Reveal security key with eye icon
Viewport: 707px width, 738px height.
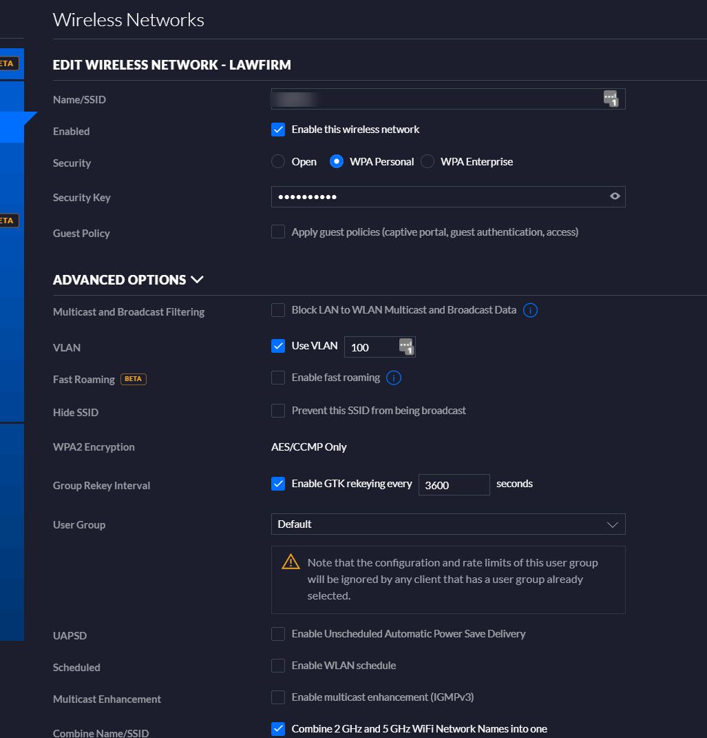(615, 196)
